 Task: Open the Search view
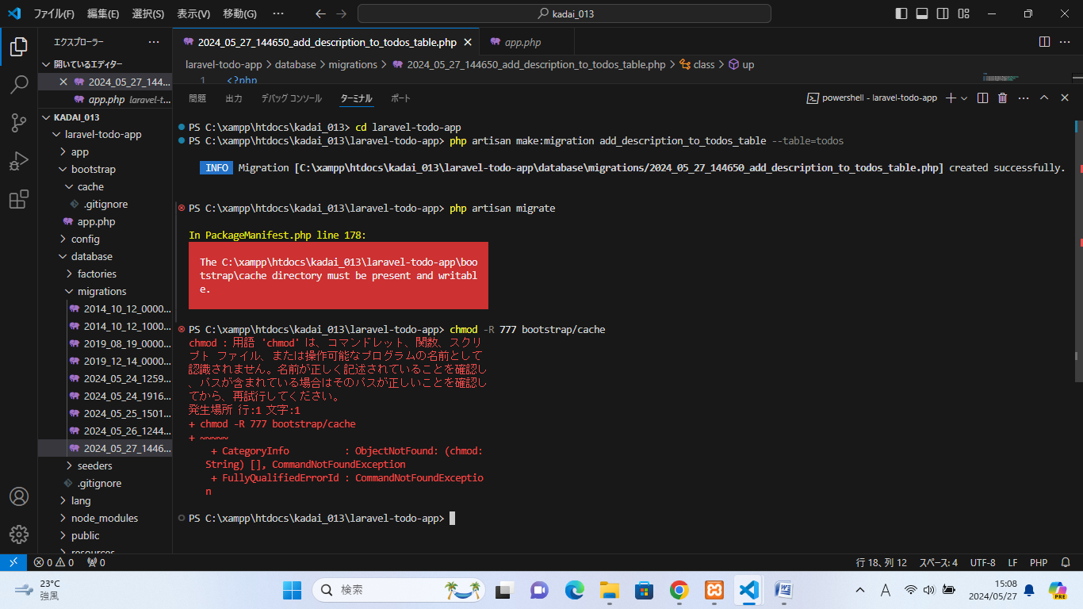click(x=18, y=85)
